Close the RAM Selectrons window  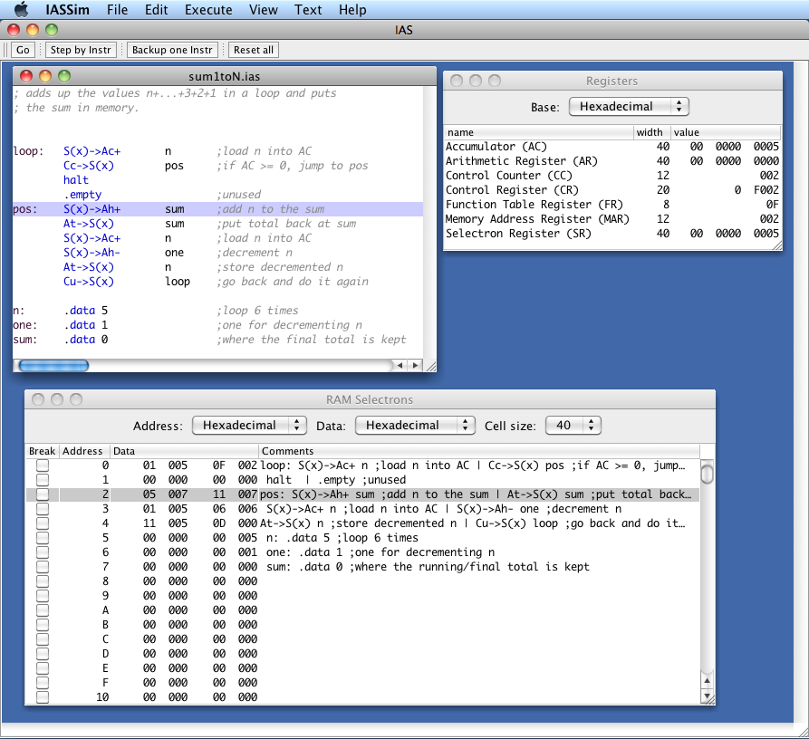click(38, 399)
